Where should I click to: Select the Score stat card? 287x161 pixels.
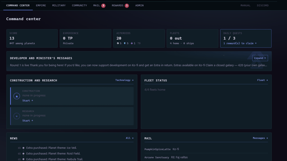pyautogui.click(x=32, y=38)
